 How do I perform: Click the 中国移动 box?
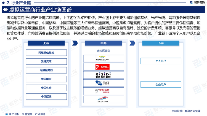click(x=46, y=88)
